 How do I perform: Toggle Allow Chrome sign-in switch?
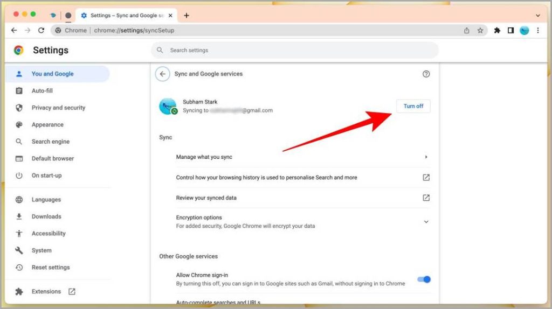pos(424,279)
